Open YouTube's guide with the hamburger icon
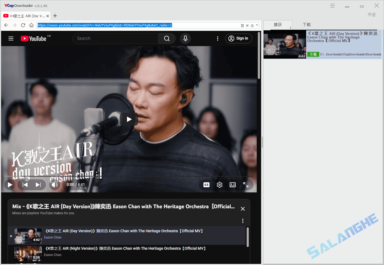Viewport: 384px width, 265px height. pyautogui.click(x=11, y=38)
